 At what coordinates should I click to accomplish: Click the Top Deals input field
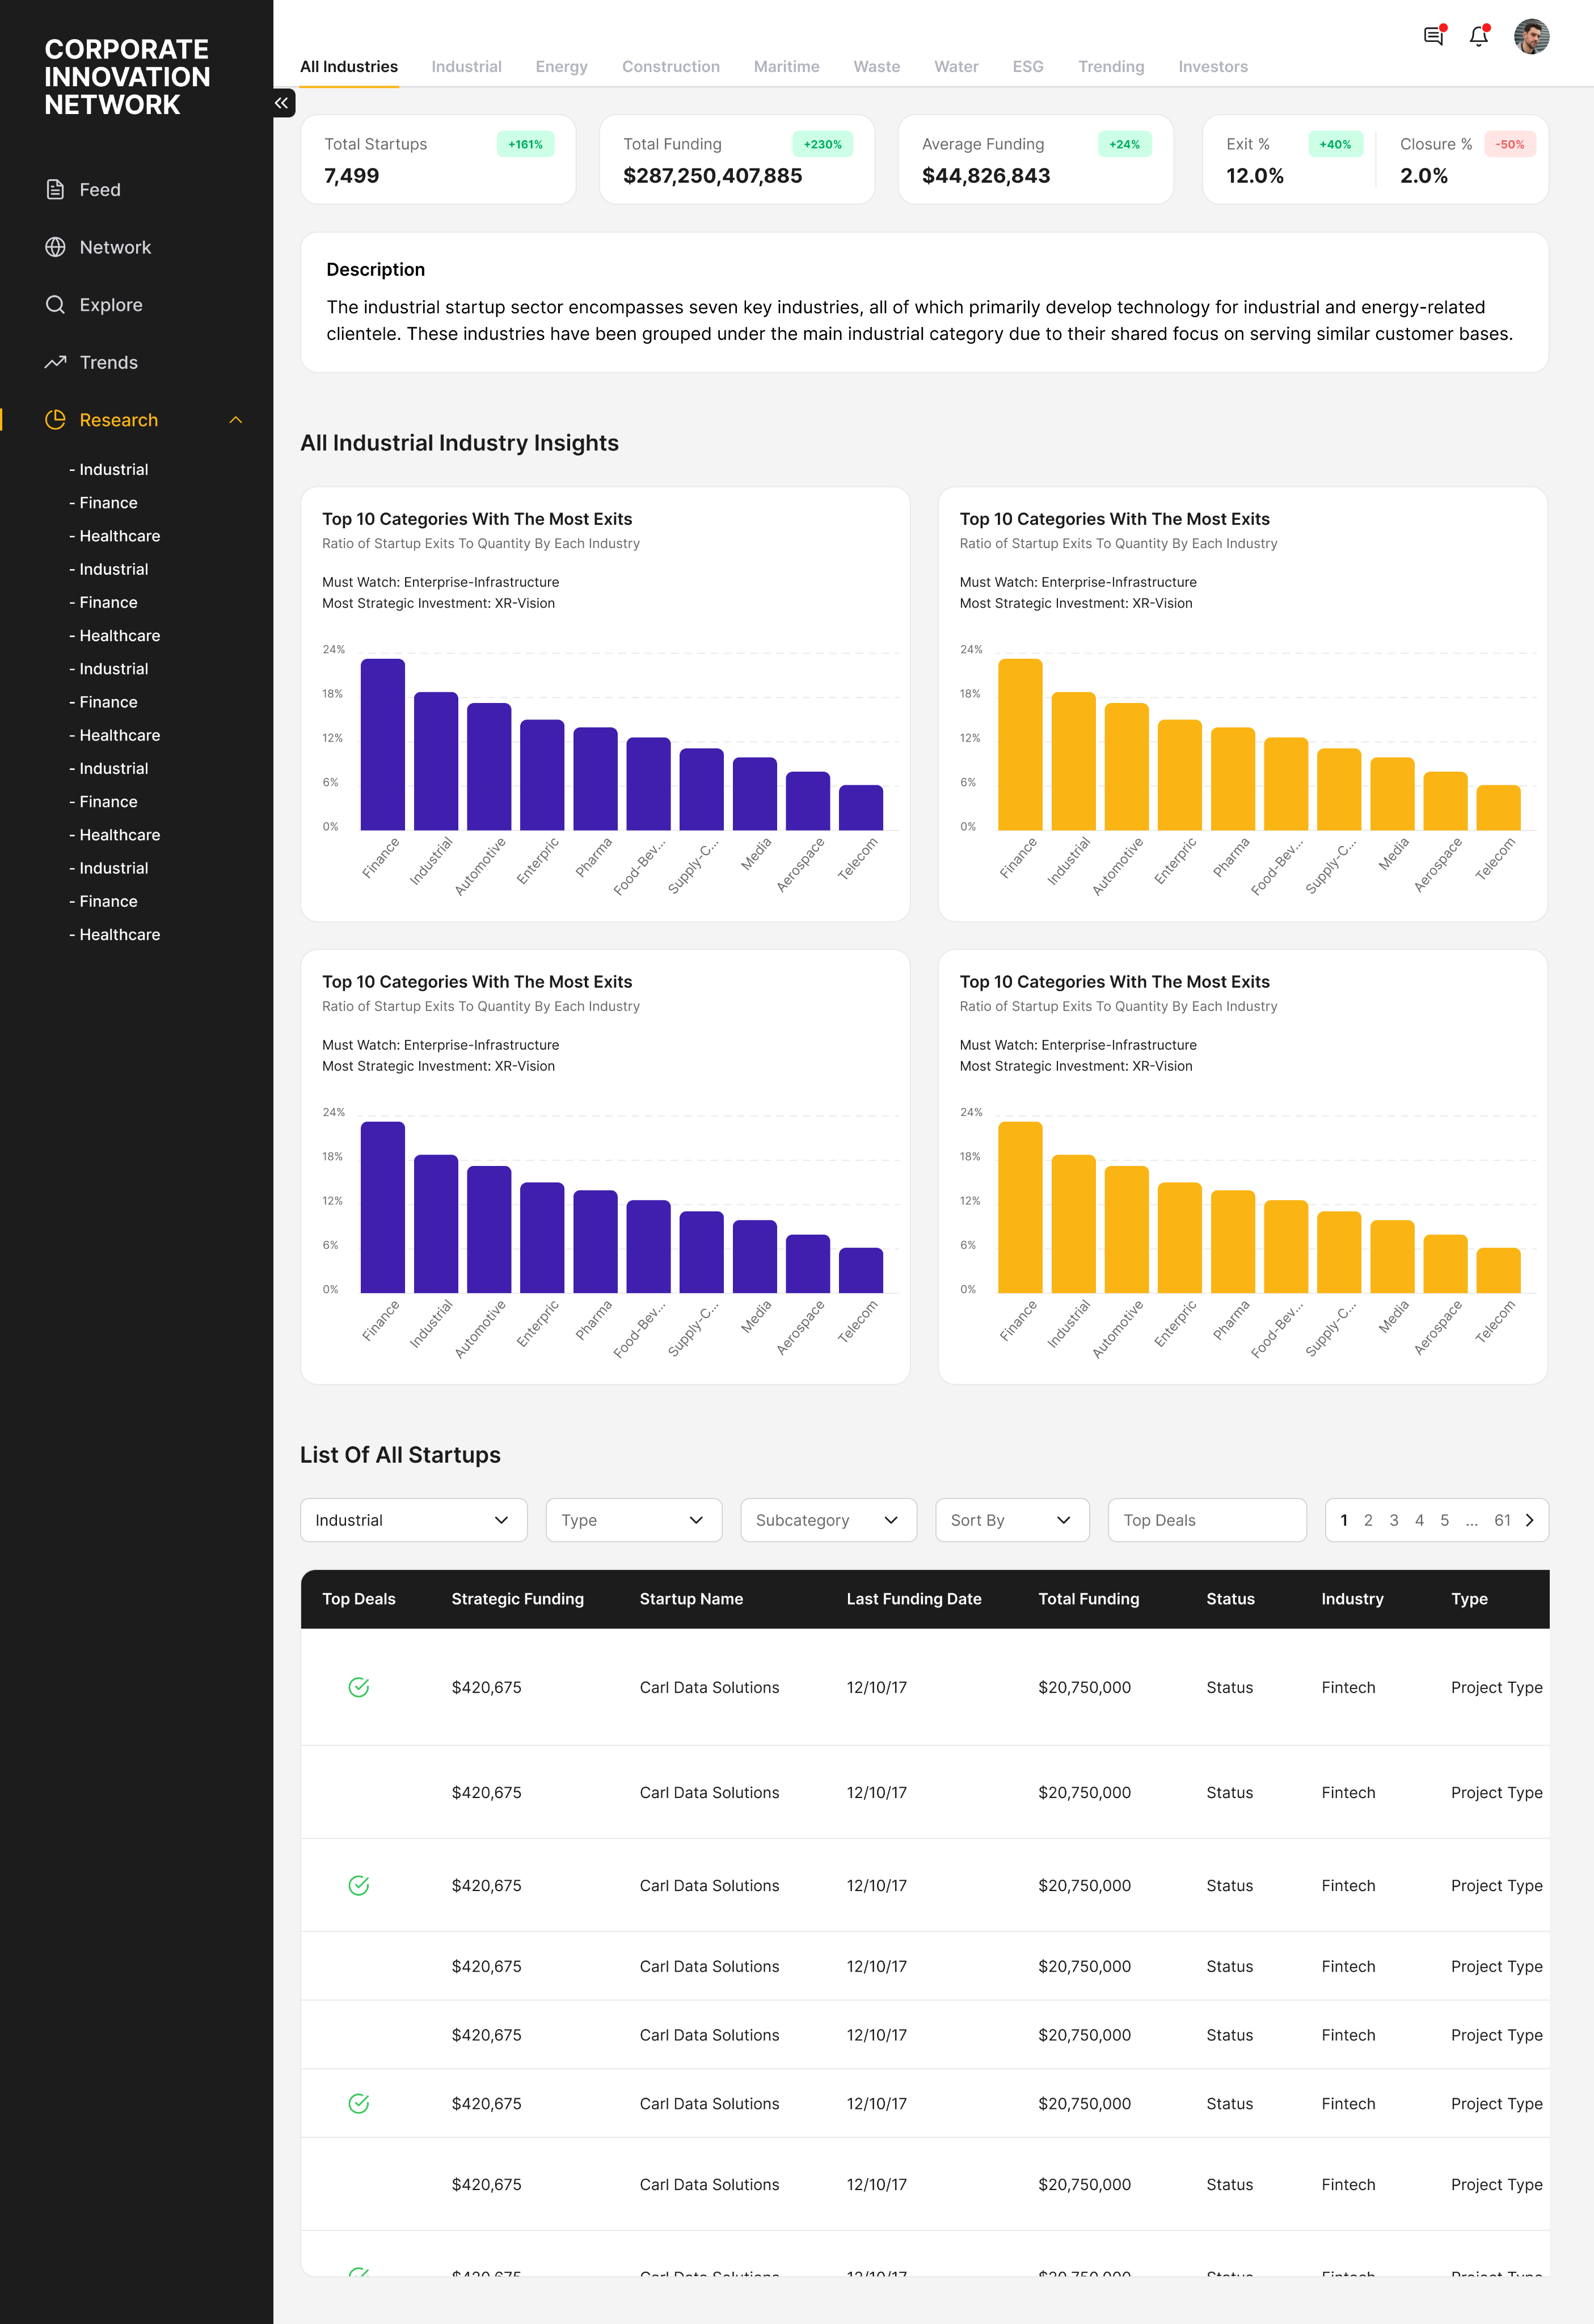[x=1206, y=1520]
